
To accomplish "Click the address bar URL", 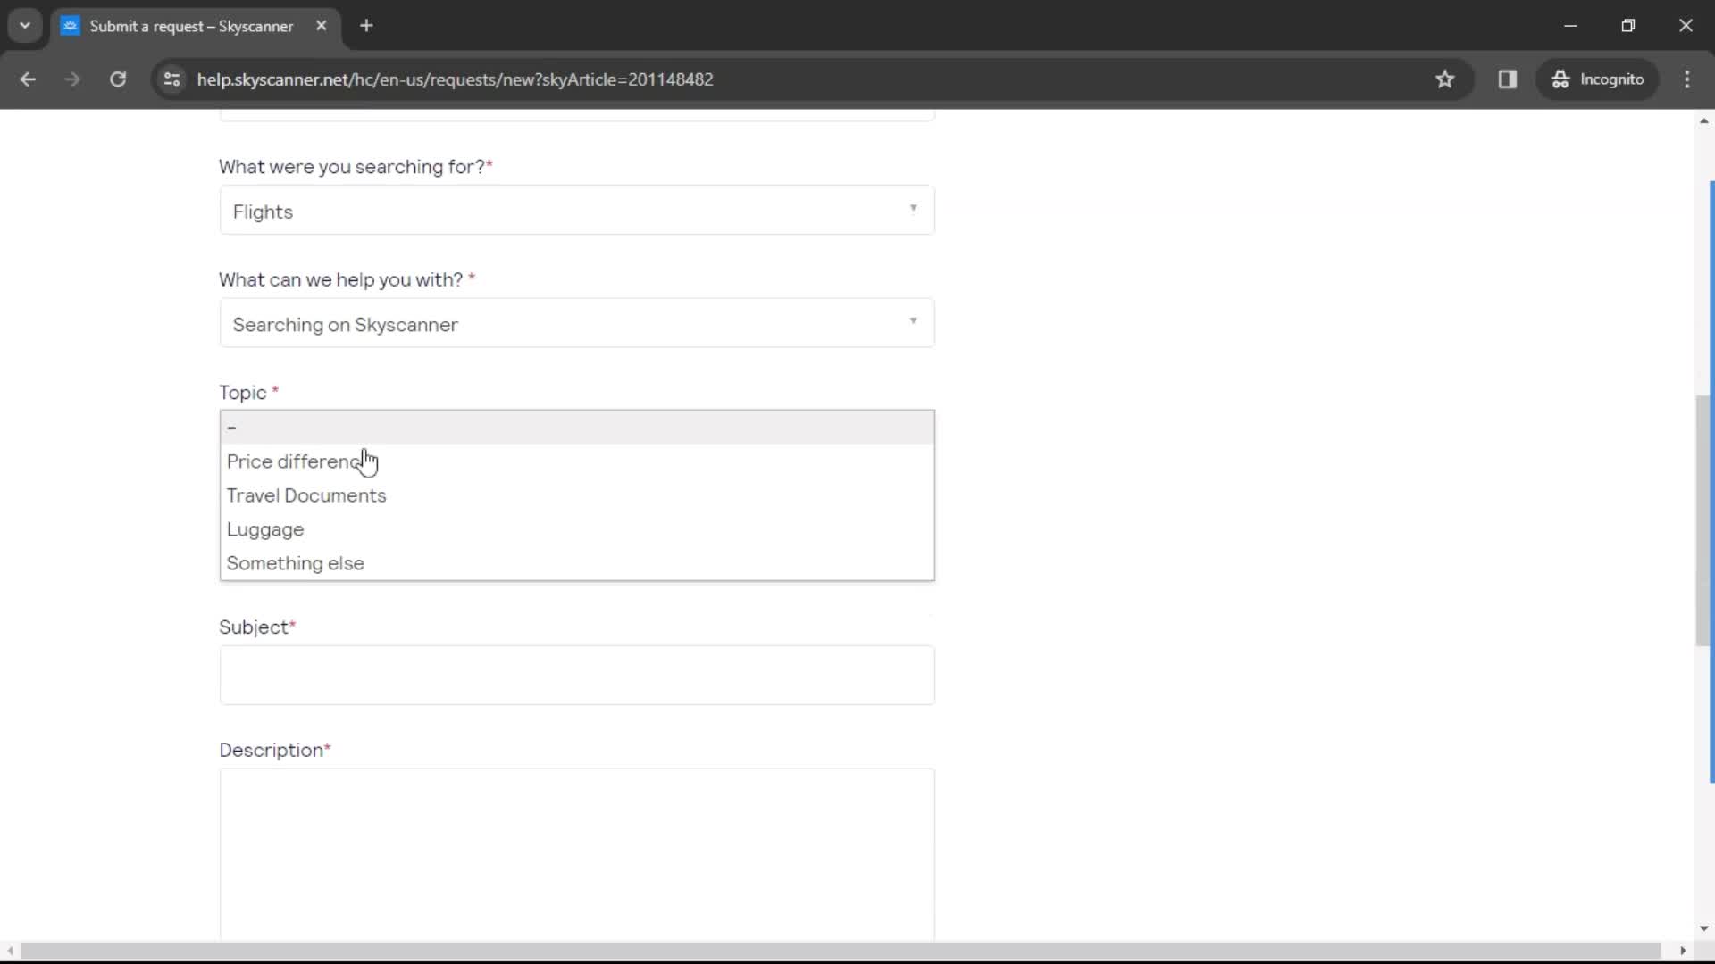I will click(x=455, y=79).
